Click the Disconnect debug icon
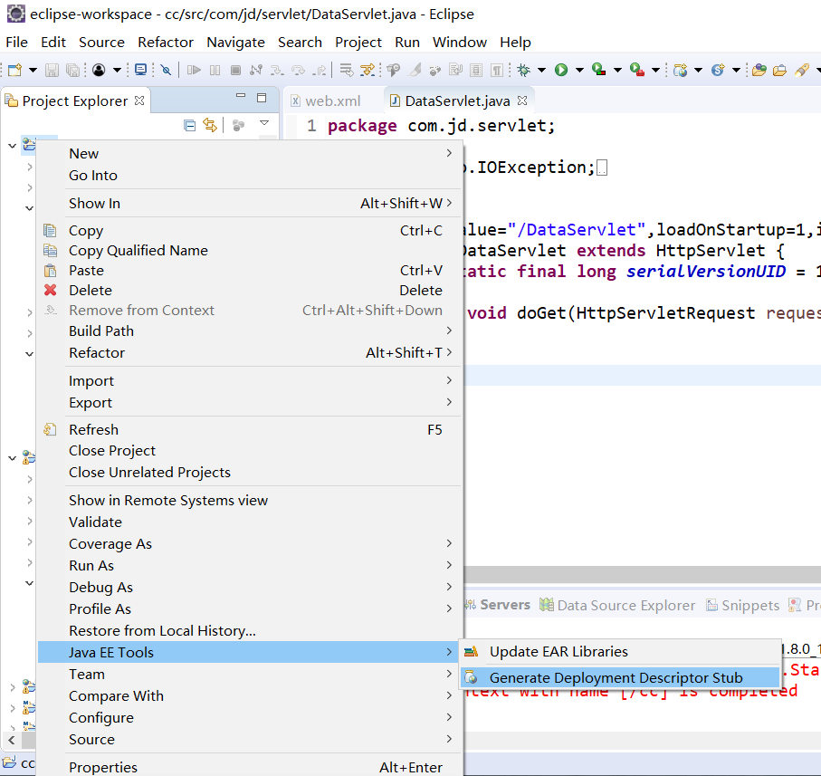Image resolution: width=821 pixels, height=776 pixels. click(x=256, y=70)
